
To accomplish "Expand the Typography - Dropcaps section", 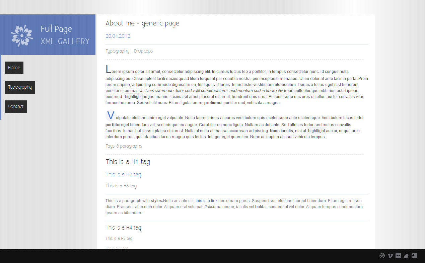I will click(129, 51).
